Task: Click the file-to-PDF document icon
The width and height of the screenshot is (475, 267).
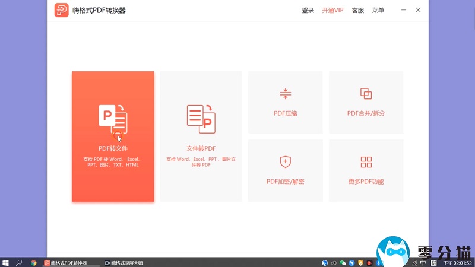Action: pyautogui.click(x=201, y=119)
